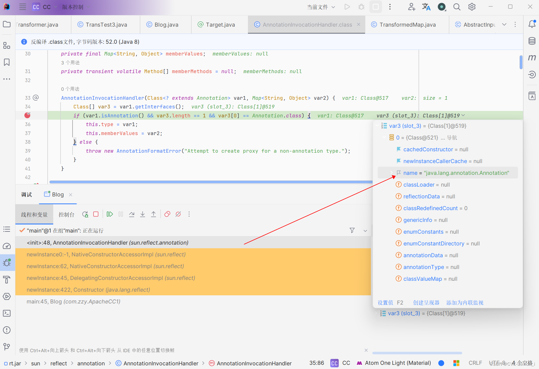This screenshot has width=539, height=369.
Task: Open the CC project dropdown
Action: (x=45, y=7)
